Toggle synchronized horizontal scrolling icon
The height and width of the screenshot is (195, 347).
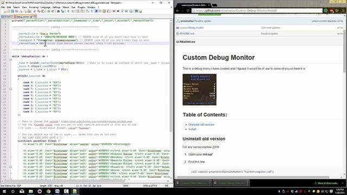82,11
